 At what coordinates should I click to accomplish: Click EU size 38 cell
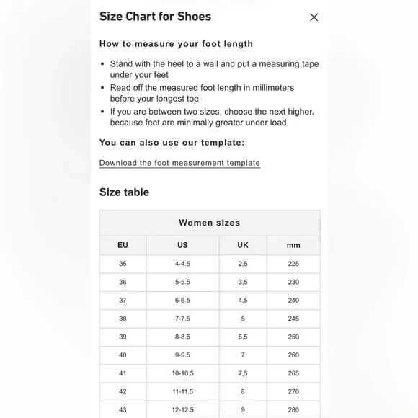pyautogui.click(x=123, y=319)
